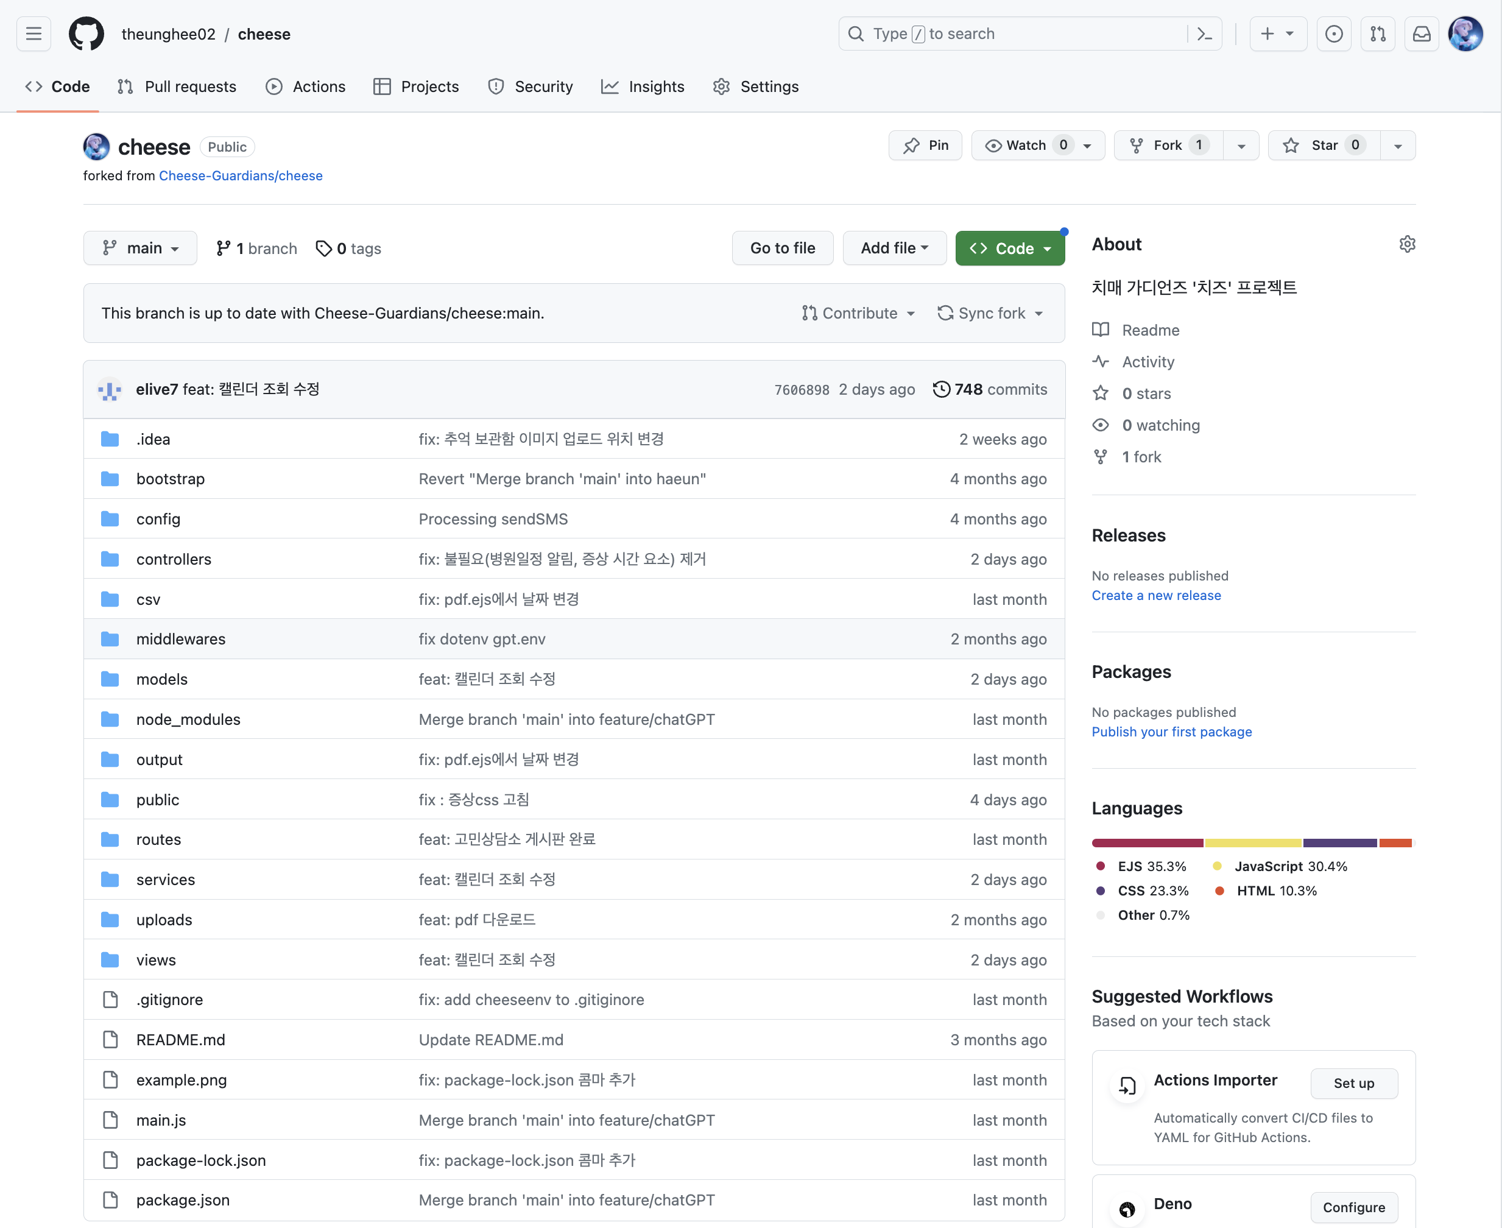
Task: Open the notifications inbox icon
Action: 1422,34
